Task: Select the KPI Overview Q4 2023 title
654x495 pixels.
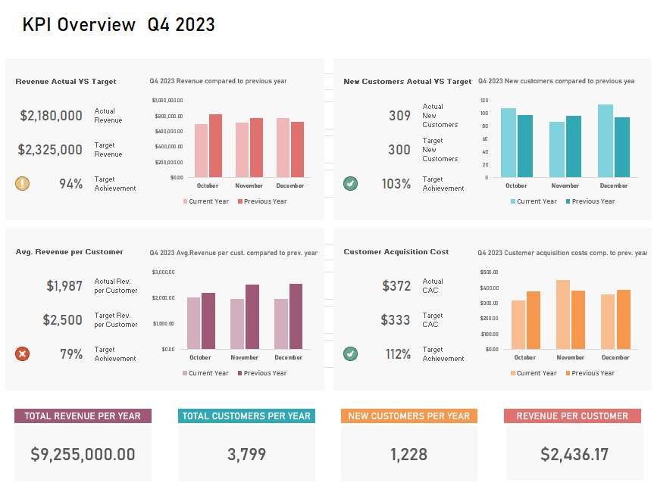Action: pos(119,25)
